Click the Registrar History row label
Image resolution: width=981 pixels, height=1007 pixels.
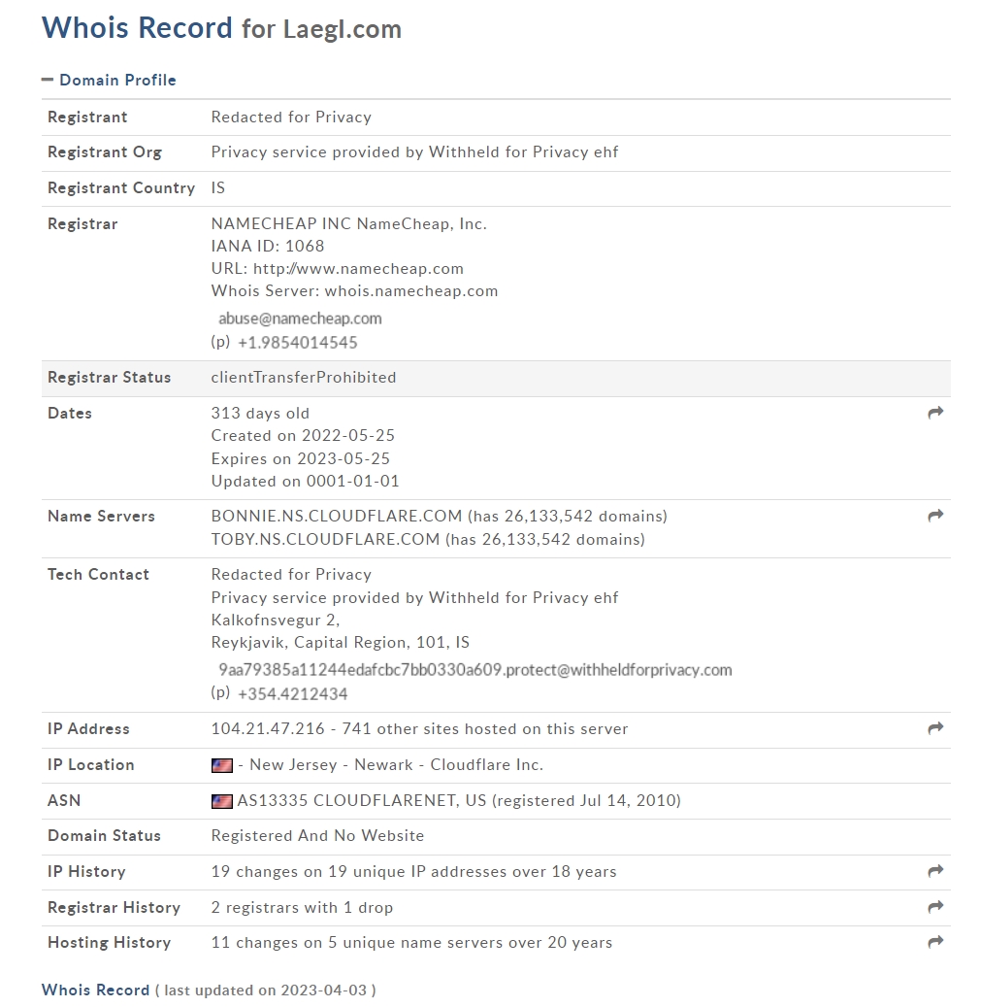click(x=114, y=907)
